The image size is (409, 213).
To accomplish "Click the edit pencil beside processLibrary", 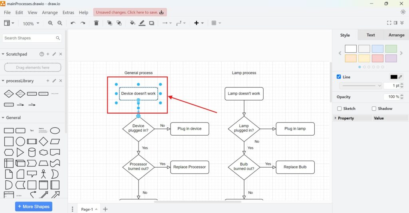I will point(54,81).
